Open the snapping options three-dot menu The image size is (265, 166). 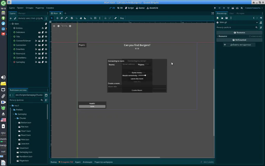[x=100, y=18]
